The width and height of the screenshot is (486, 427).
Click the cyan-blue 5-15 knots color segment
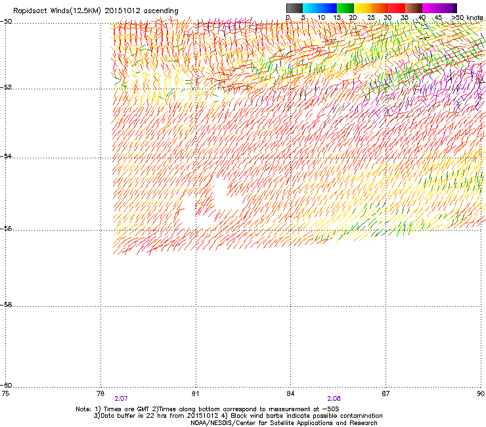point(320,8)
